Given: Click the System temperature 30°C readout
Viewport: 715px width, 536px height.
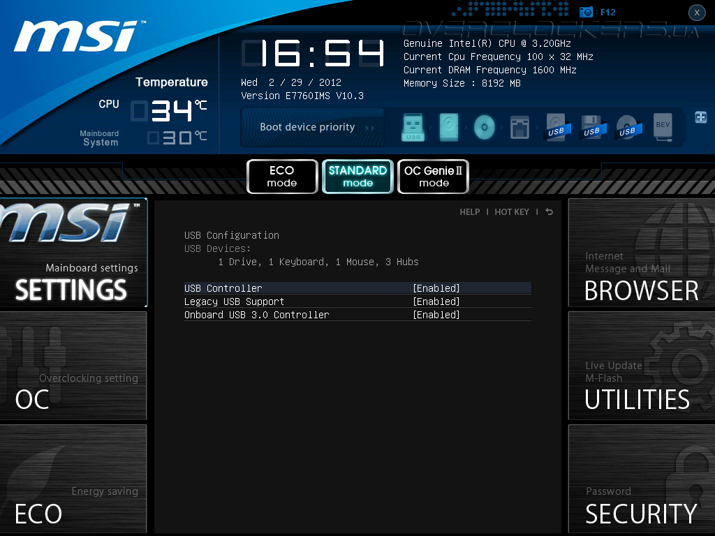Looking at the screenshot, I should [x=177, y=137].
